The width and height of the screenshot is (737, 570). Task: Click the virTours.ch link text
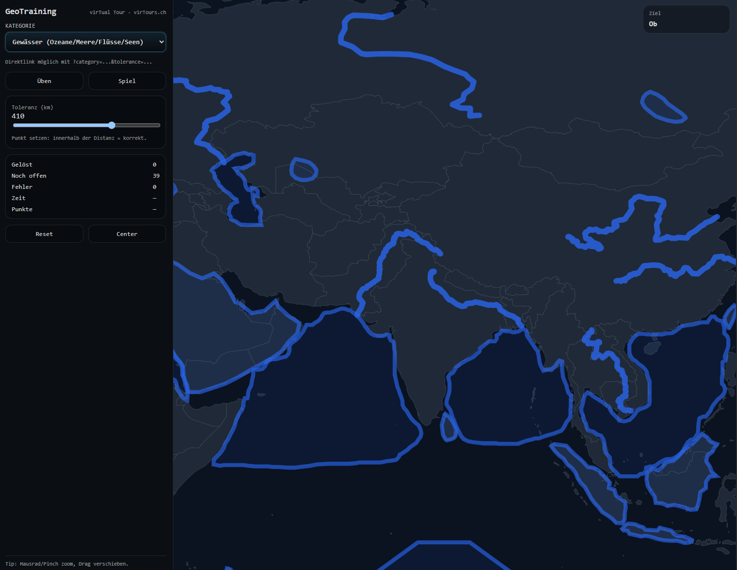point(150,12)
